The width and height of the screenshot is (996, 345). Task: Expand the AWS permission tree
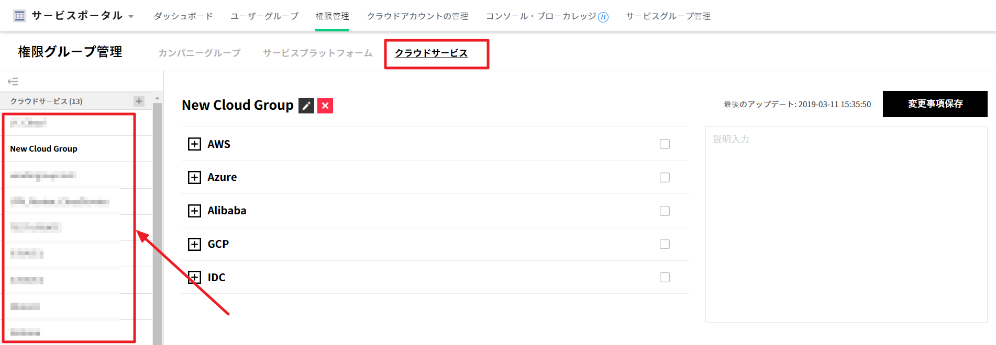point(194,144)
